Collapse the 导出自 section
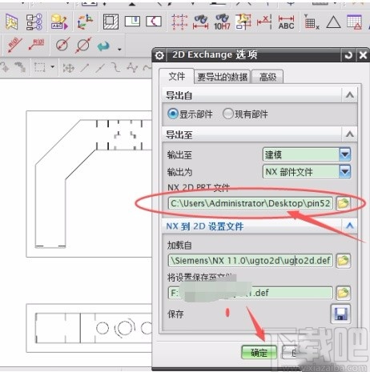Screen dimensions: 370x372 [350, 95]
